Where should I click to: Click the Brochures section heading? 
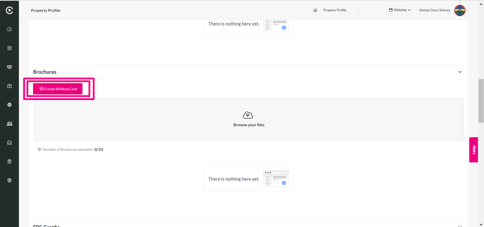click(45, 72)
